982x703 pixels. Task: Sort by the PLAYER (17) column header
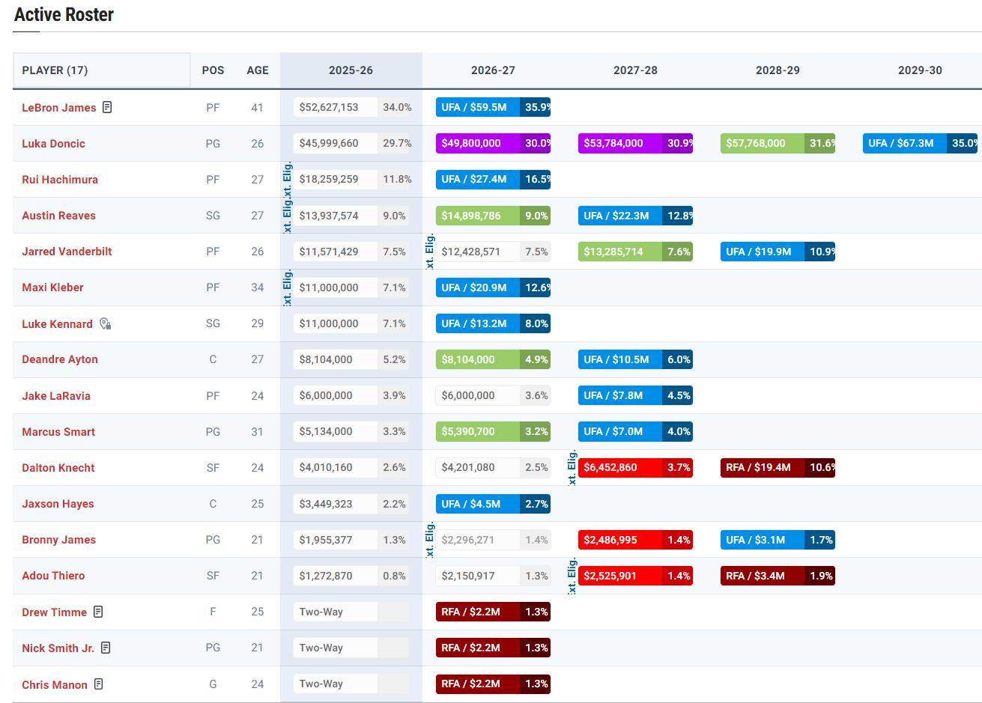[55, 70]
